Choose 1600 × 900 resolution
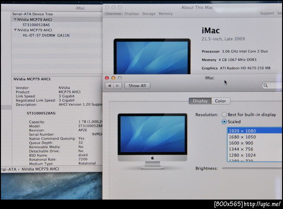Screen dimensions: 283x209 pos(255,143)
